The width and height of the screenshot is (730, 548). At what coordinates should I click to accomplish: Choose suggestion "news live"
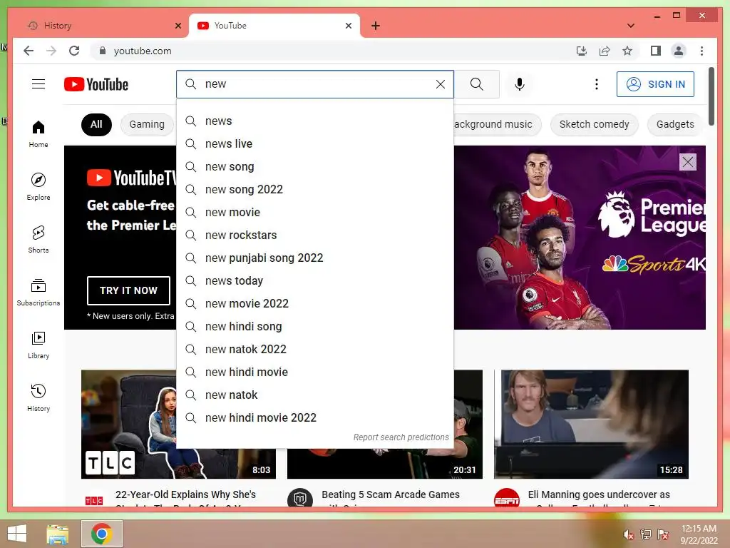pos(315,144)
